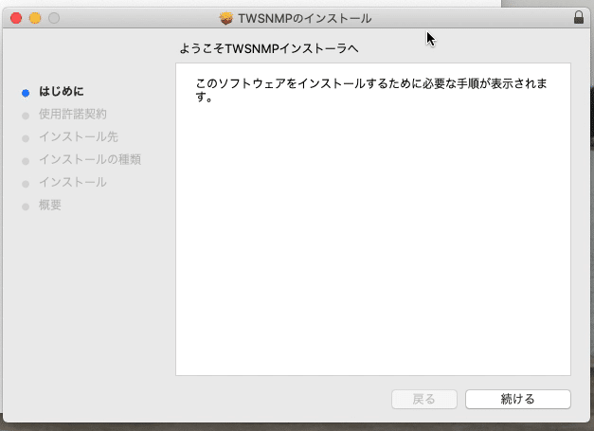Click the disabled 戻る (Back) button

pyautogui.click(x=423, y=399)
